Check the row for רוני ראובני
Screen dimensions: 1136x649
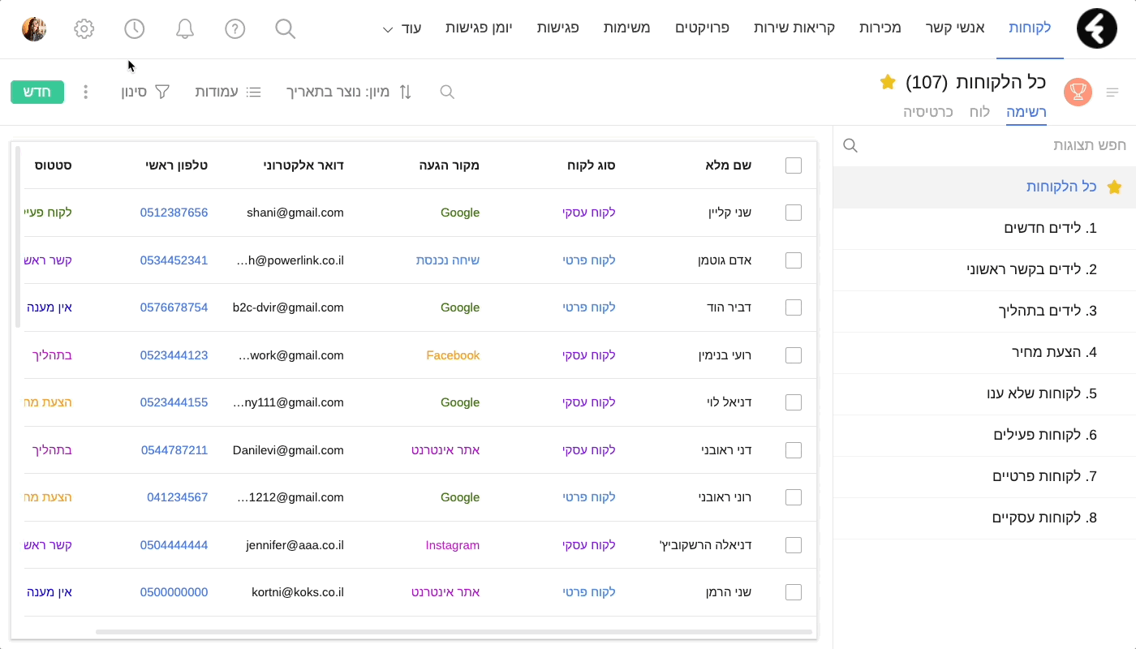click(x=794, y=497)
